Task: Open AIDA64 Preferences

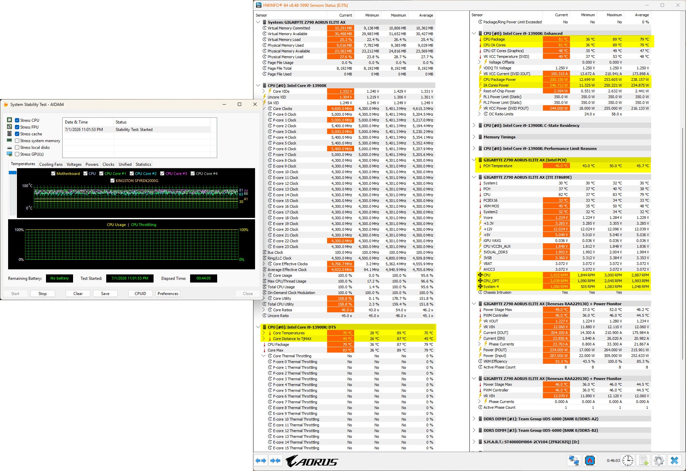Action: 168,294
